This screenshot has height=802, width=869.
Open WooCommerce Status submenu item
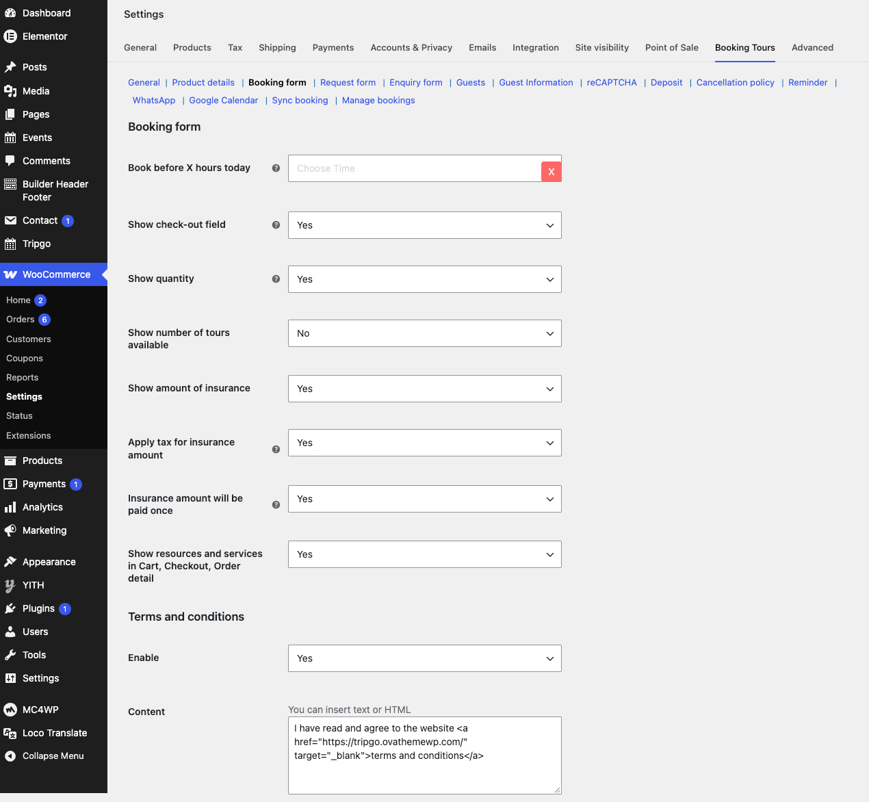point(19,416)
